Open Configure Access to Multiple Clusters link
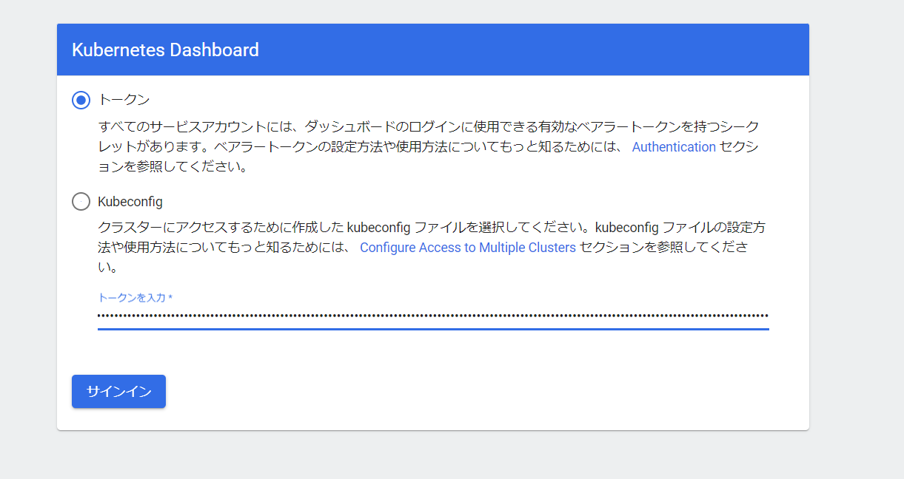 (468, 248)
